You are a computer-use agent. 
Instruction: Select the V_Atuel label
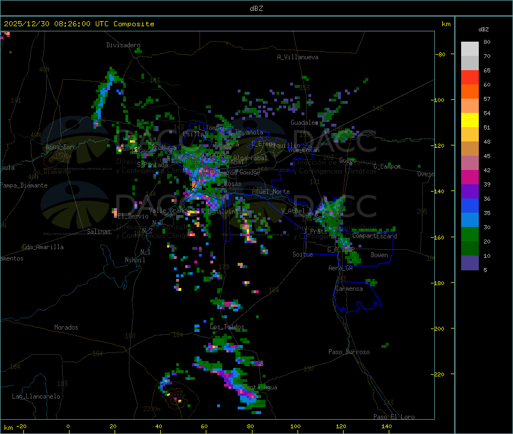click(x=293, y=211)
